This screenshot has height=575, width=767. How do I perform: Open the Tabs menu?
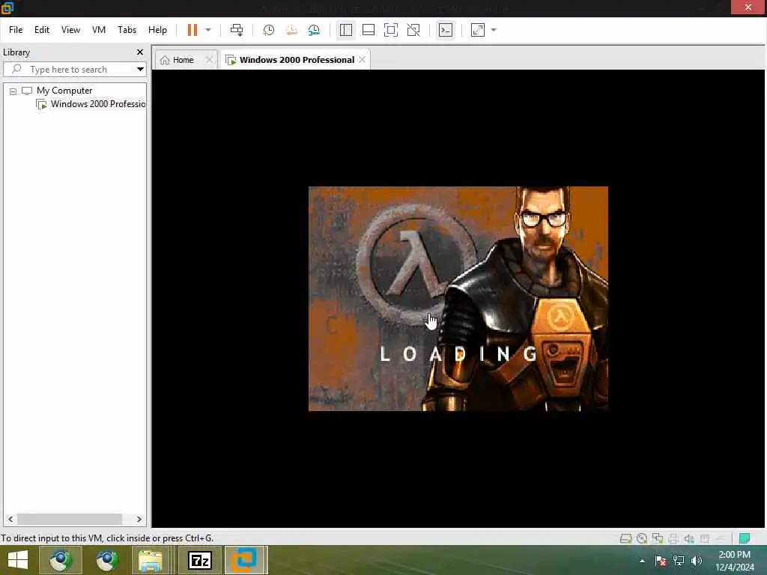tap(127, 30)
